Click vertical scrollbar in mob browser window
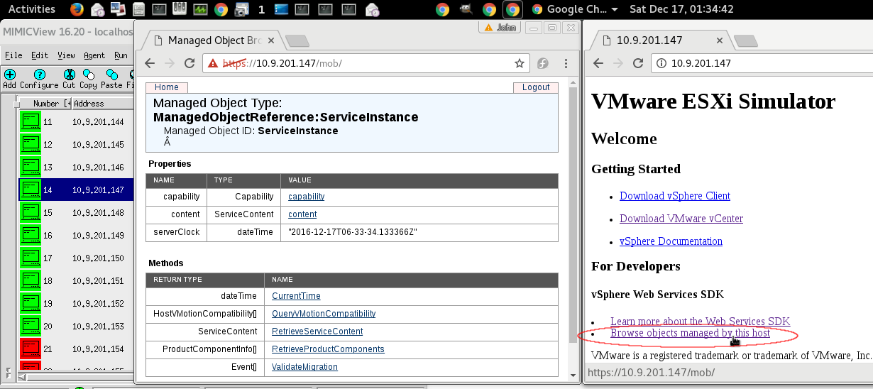 pos(573,227)
